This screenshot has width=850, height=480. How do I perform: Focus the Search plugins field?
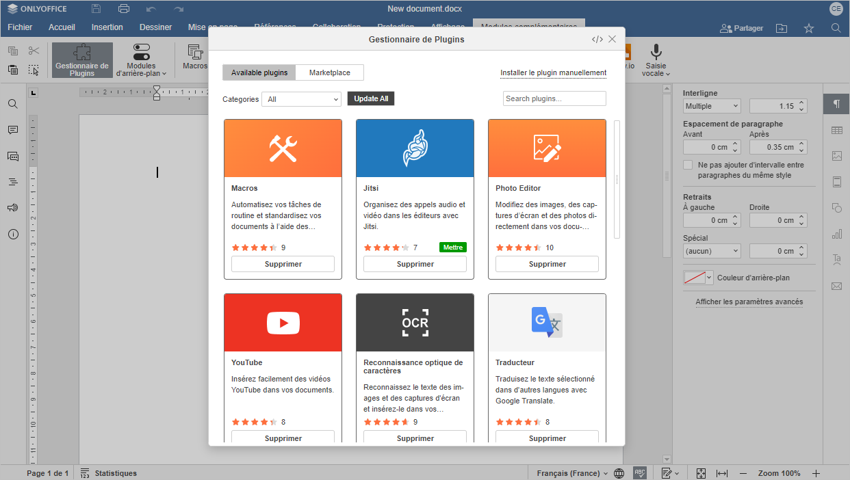[554, 98]
